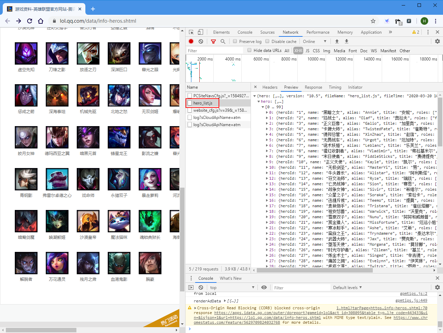
Task: Check Hide data URLs checkbox
Action: (250, 50)
